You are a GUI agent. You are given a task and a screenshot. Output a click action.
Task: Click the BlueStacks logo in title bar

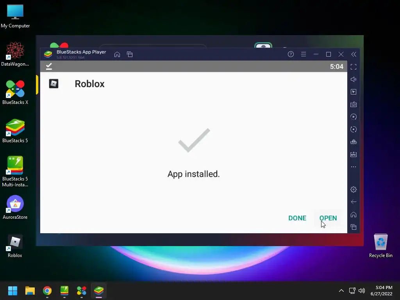(48, 54)
